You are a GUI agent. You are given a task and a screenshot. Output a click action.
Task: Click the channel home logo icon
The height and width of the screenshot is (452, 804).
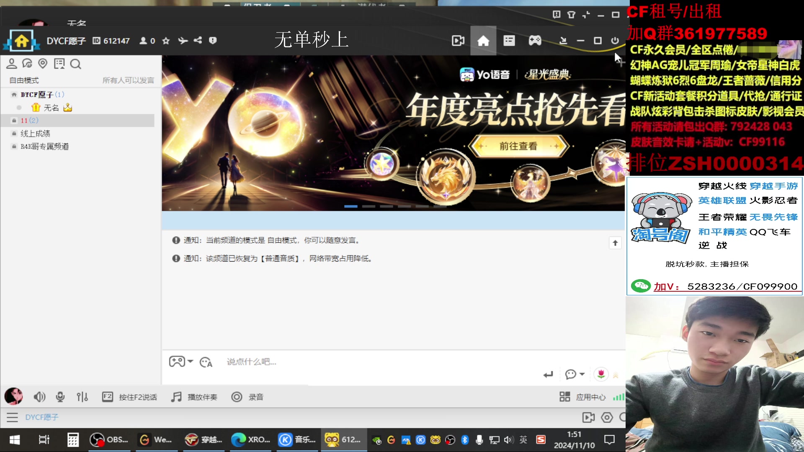[x=21, y=41]
